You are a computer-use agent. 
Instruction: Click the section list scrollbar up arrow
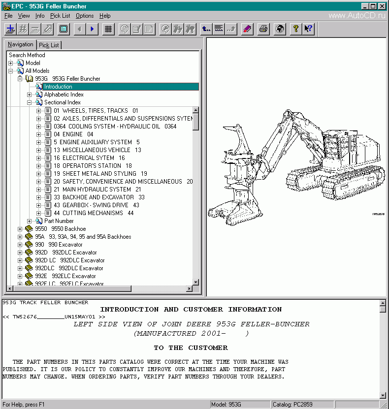(195, 110)
